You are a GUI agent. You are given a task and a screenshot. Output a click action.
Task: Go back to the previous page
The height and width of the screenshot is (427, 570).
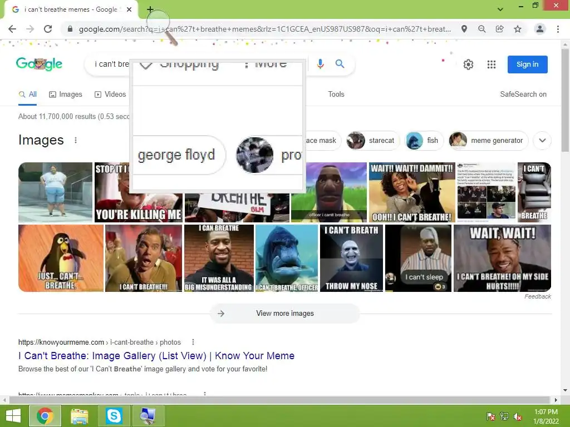12,29
